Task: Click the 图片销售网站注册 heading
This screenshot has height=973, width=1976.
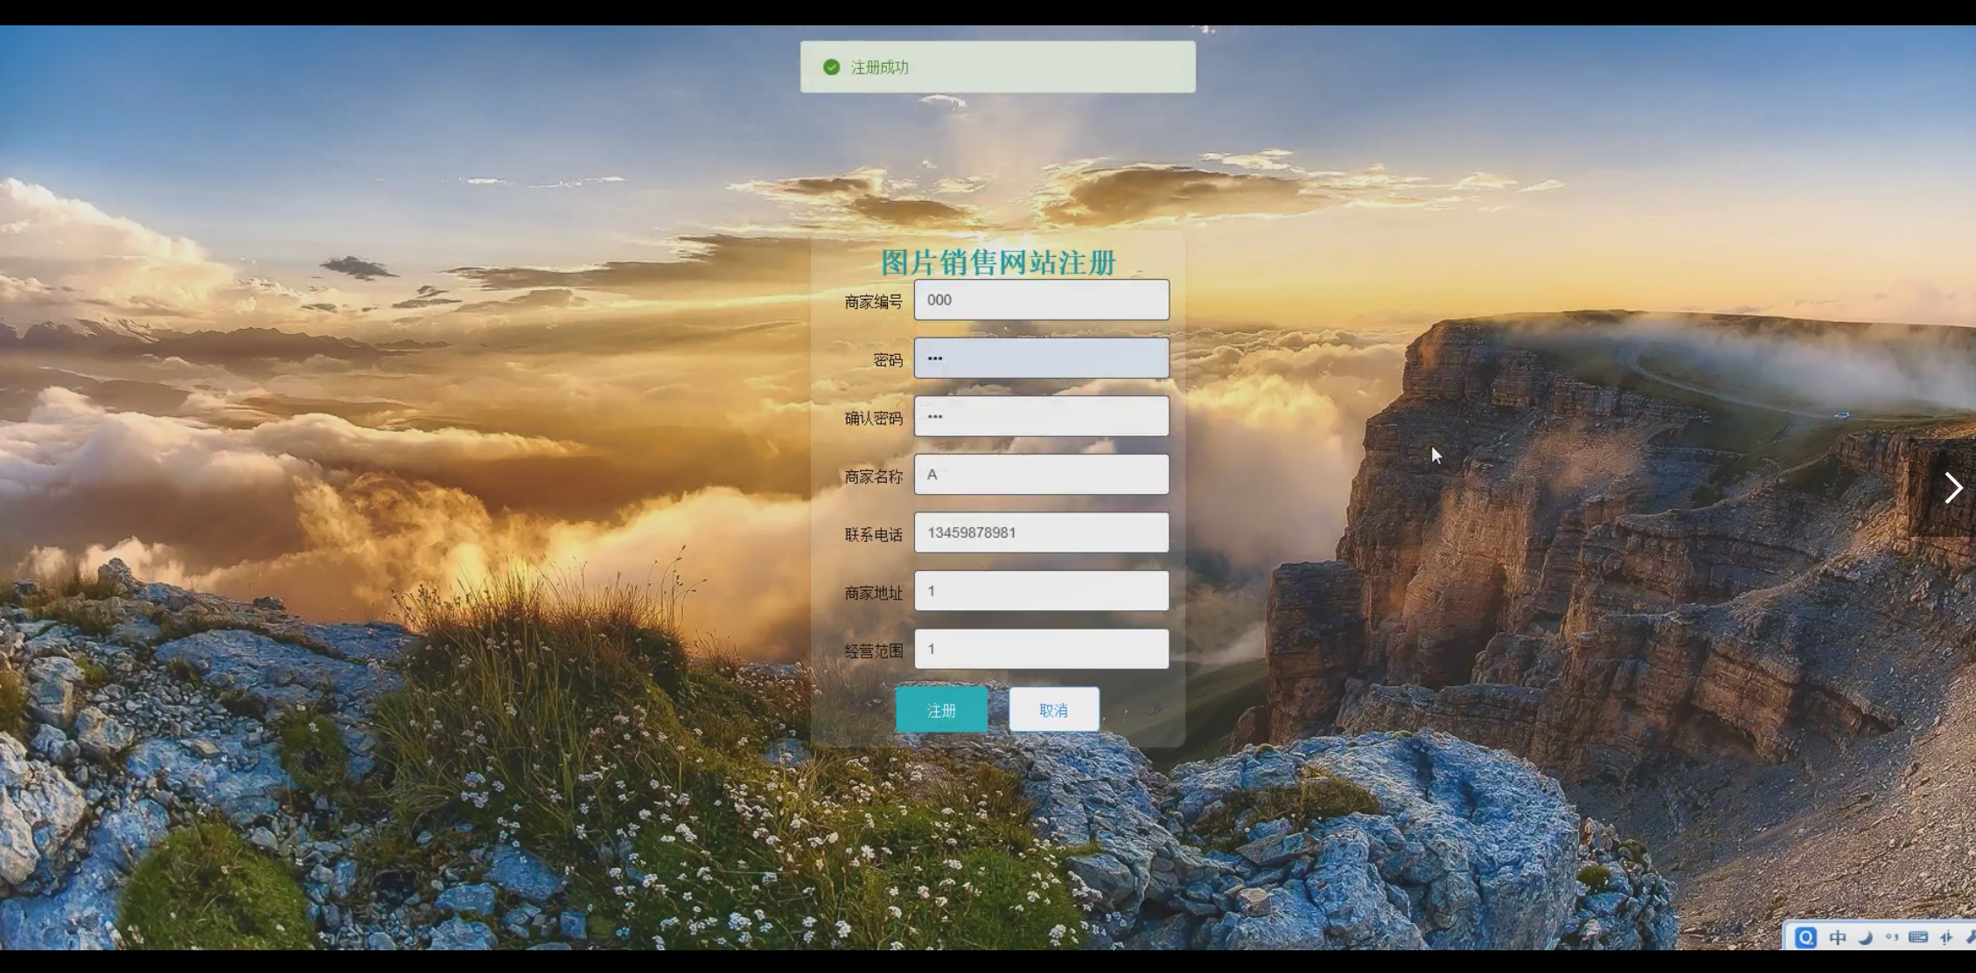Action: click(x=998, y=262)
